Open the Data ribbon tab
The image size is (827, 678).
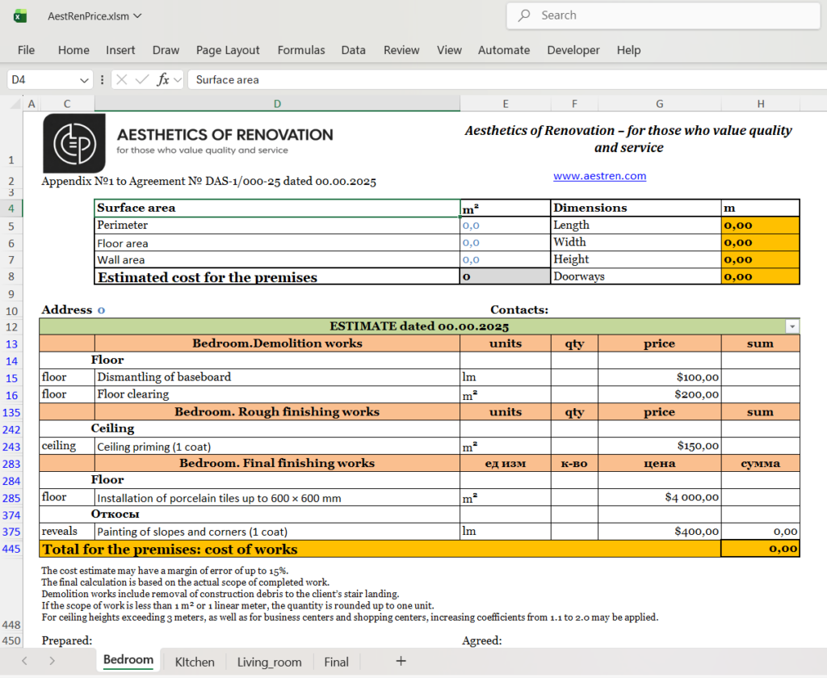pyautogui.click(x=354, y=50)
